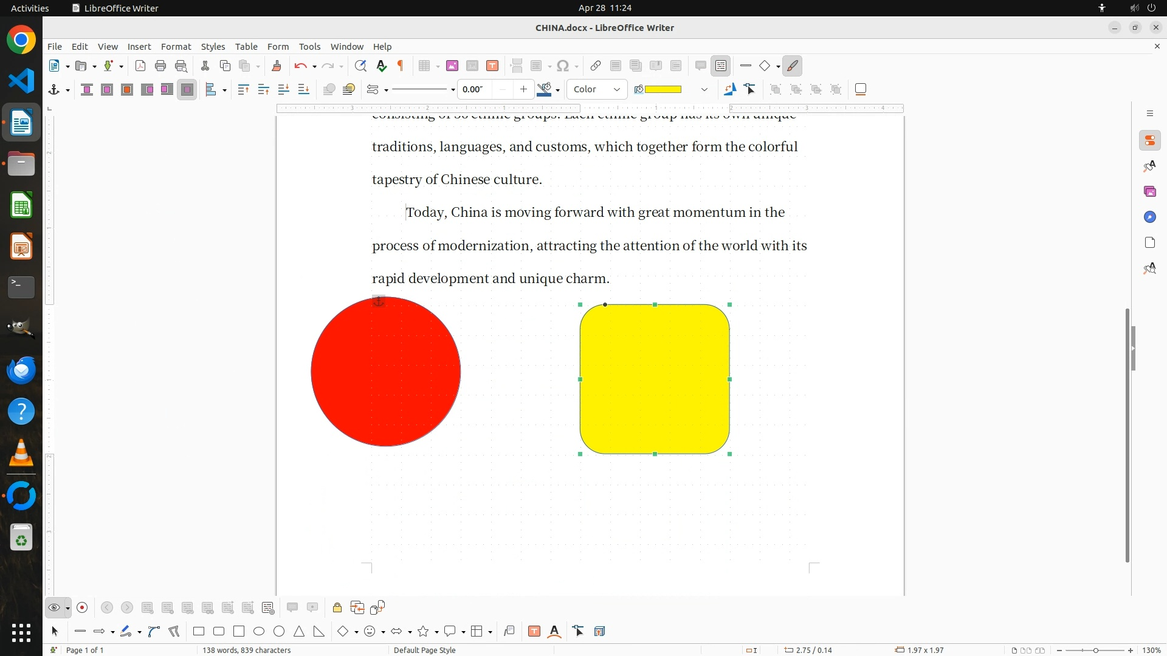Toggle Extrusion 3D button
1167x656 pixels.
(599, 631)
